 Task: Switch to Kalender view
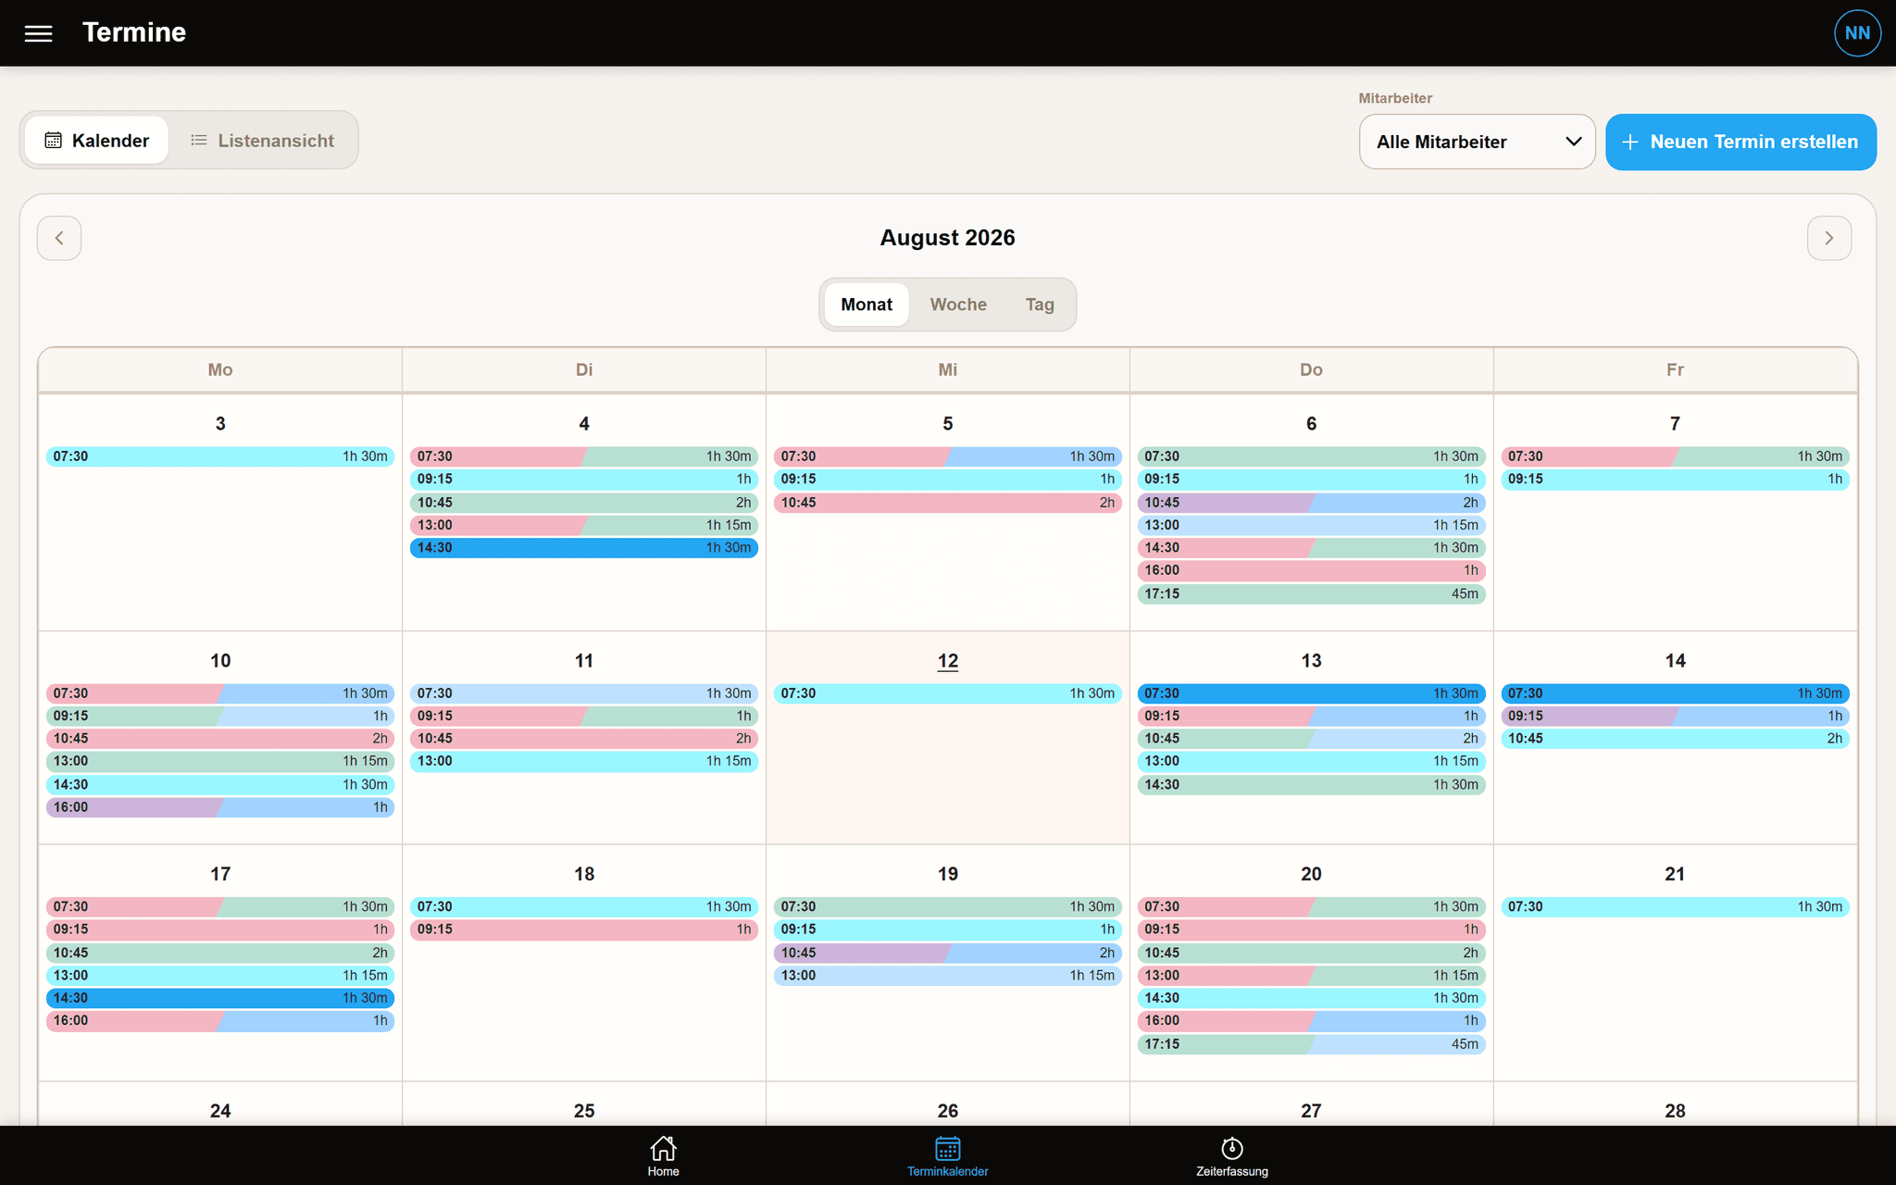(x=96, y=141)
